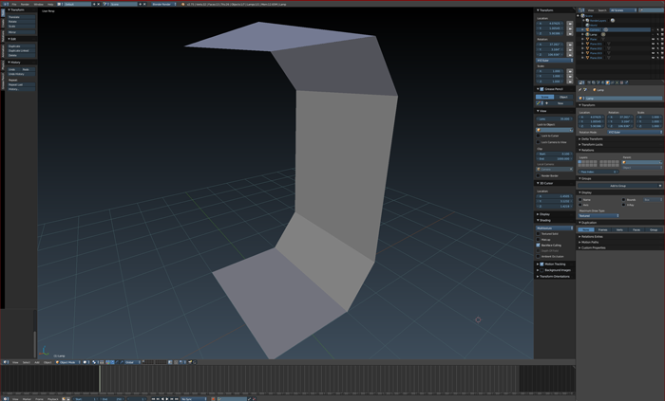The height and width of the screenshot is (401, 665).
Task: Open the Window menu in the top bar
Action: tap(38, 4)
